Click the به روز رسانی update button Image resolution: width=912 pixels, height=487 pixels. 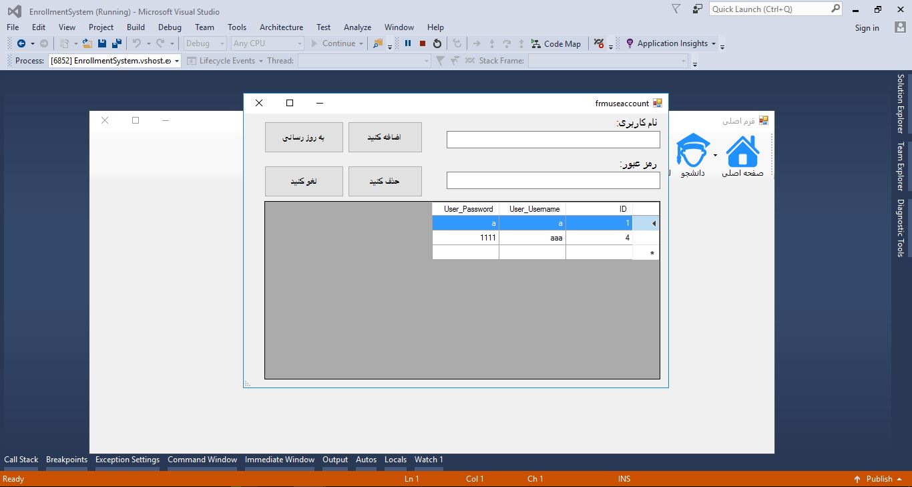304,137
